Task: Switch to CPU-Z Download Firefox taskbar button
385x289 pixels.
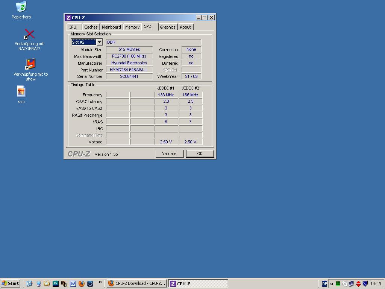Action: 137,283
